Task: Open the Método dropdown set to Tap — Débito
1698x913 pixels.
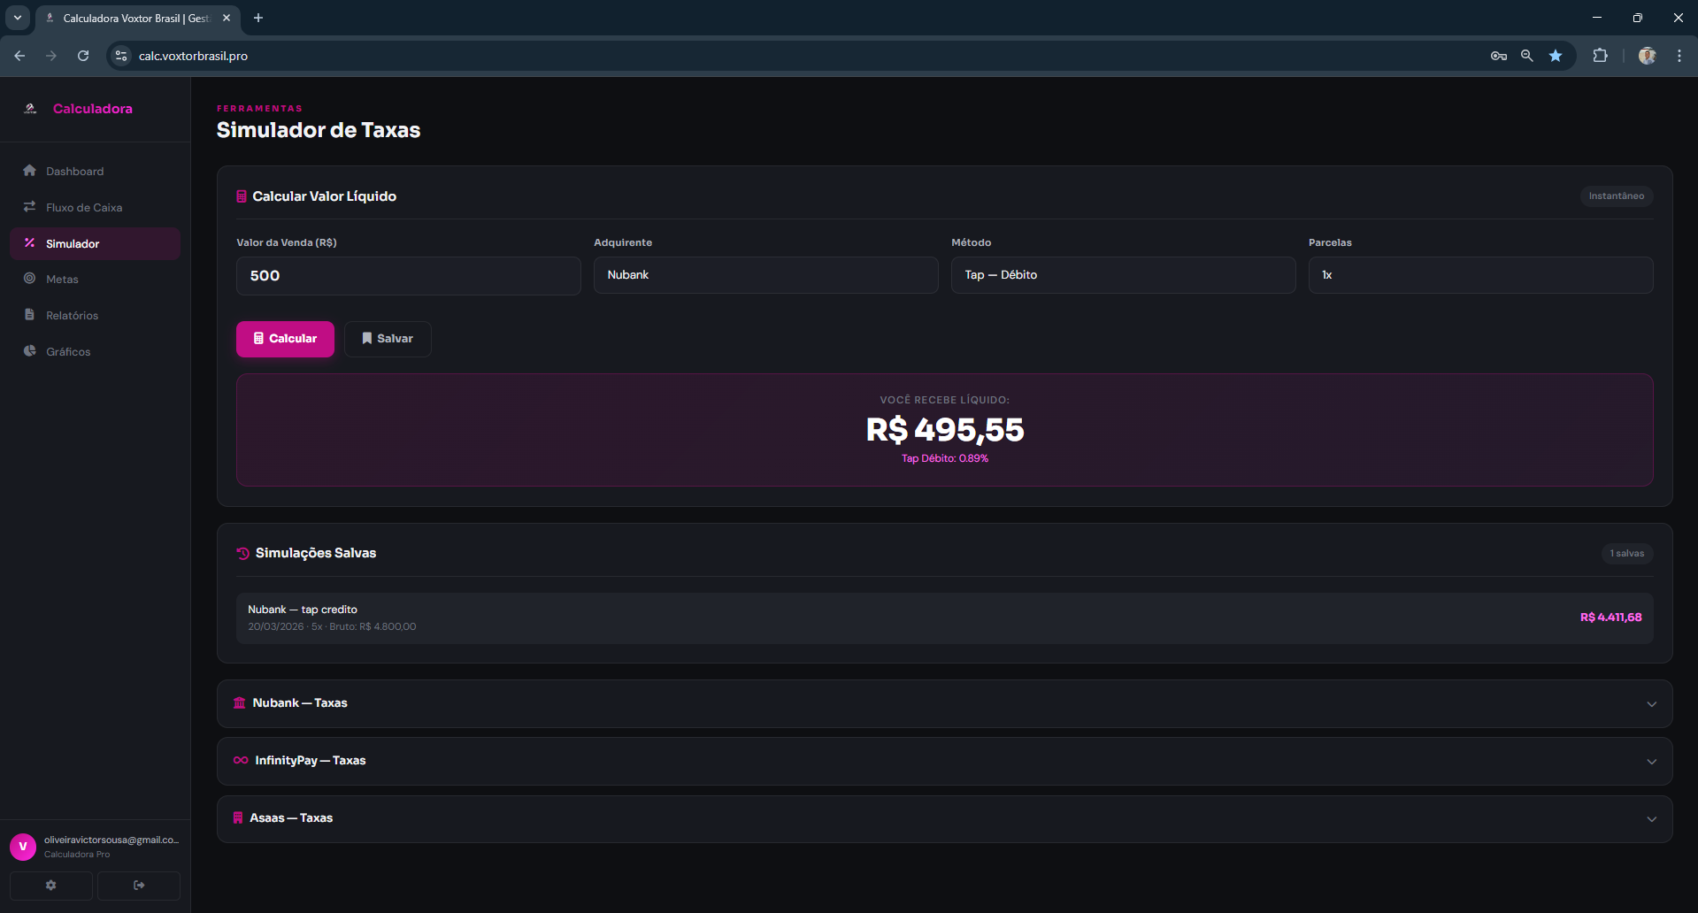Action: 1122,275
